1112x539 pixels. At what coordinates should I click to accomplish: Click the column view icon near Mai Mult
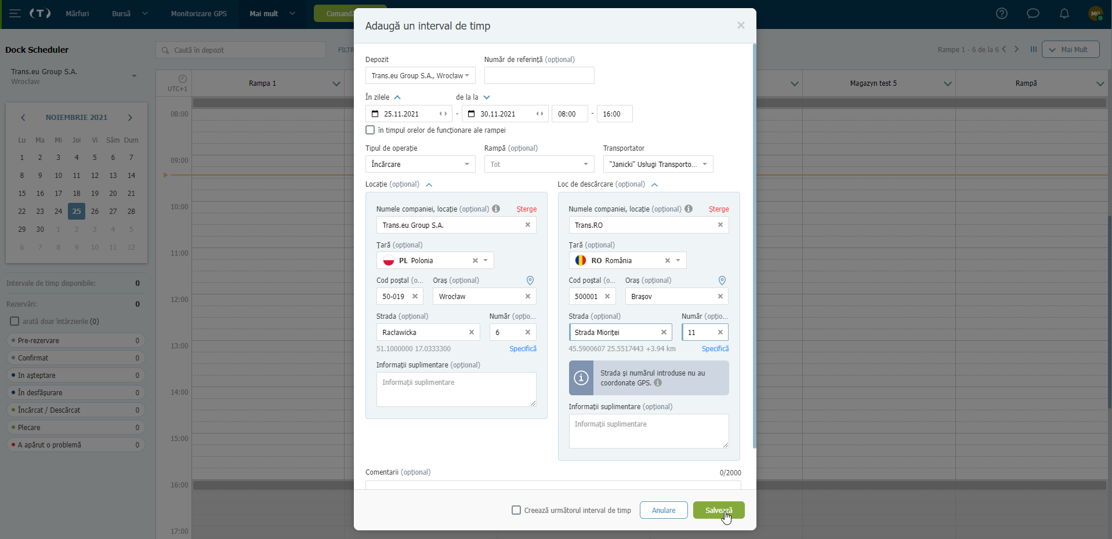1033,49
